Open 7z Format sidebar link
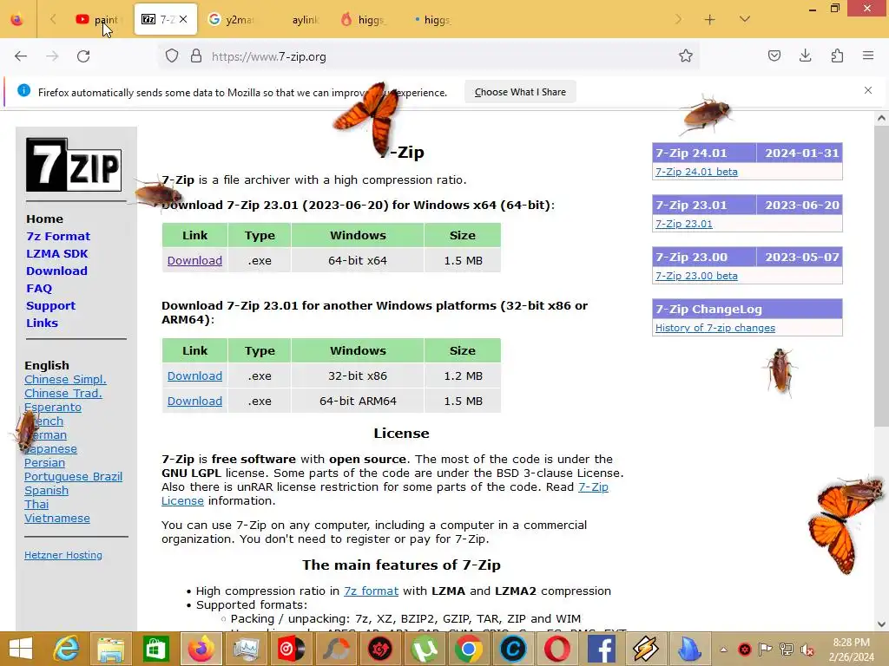 [x=58, y=236]
